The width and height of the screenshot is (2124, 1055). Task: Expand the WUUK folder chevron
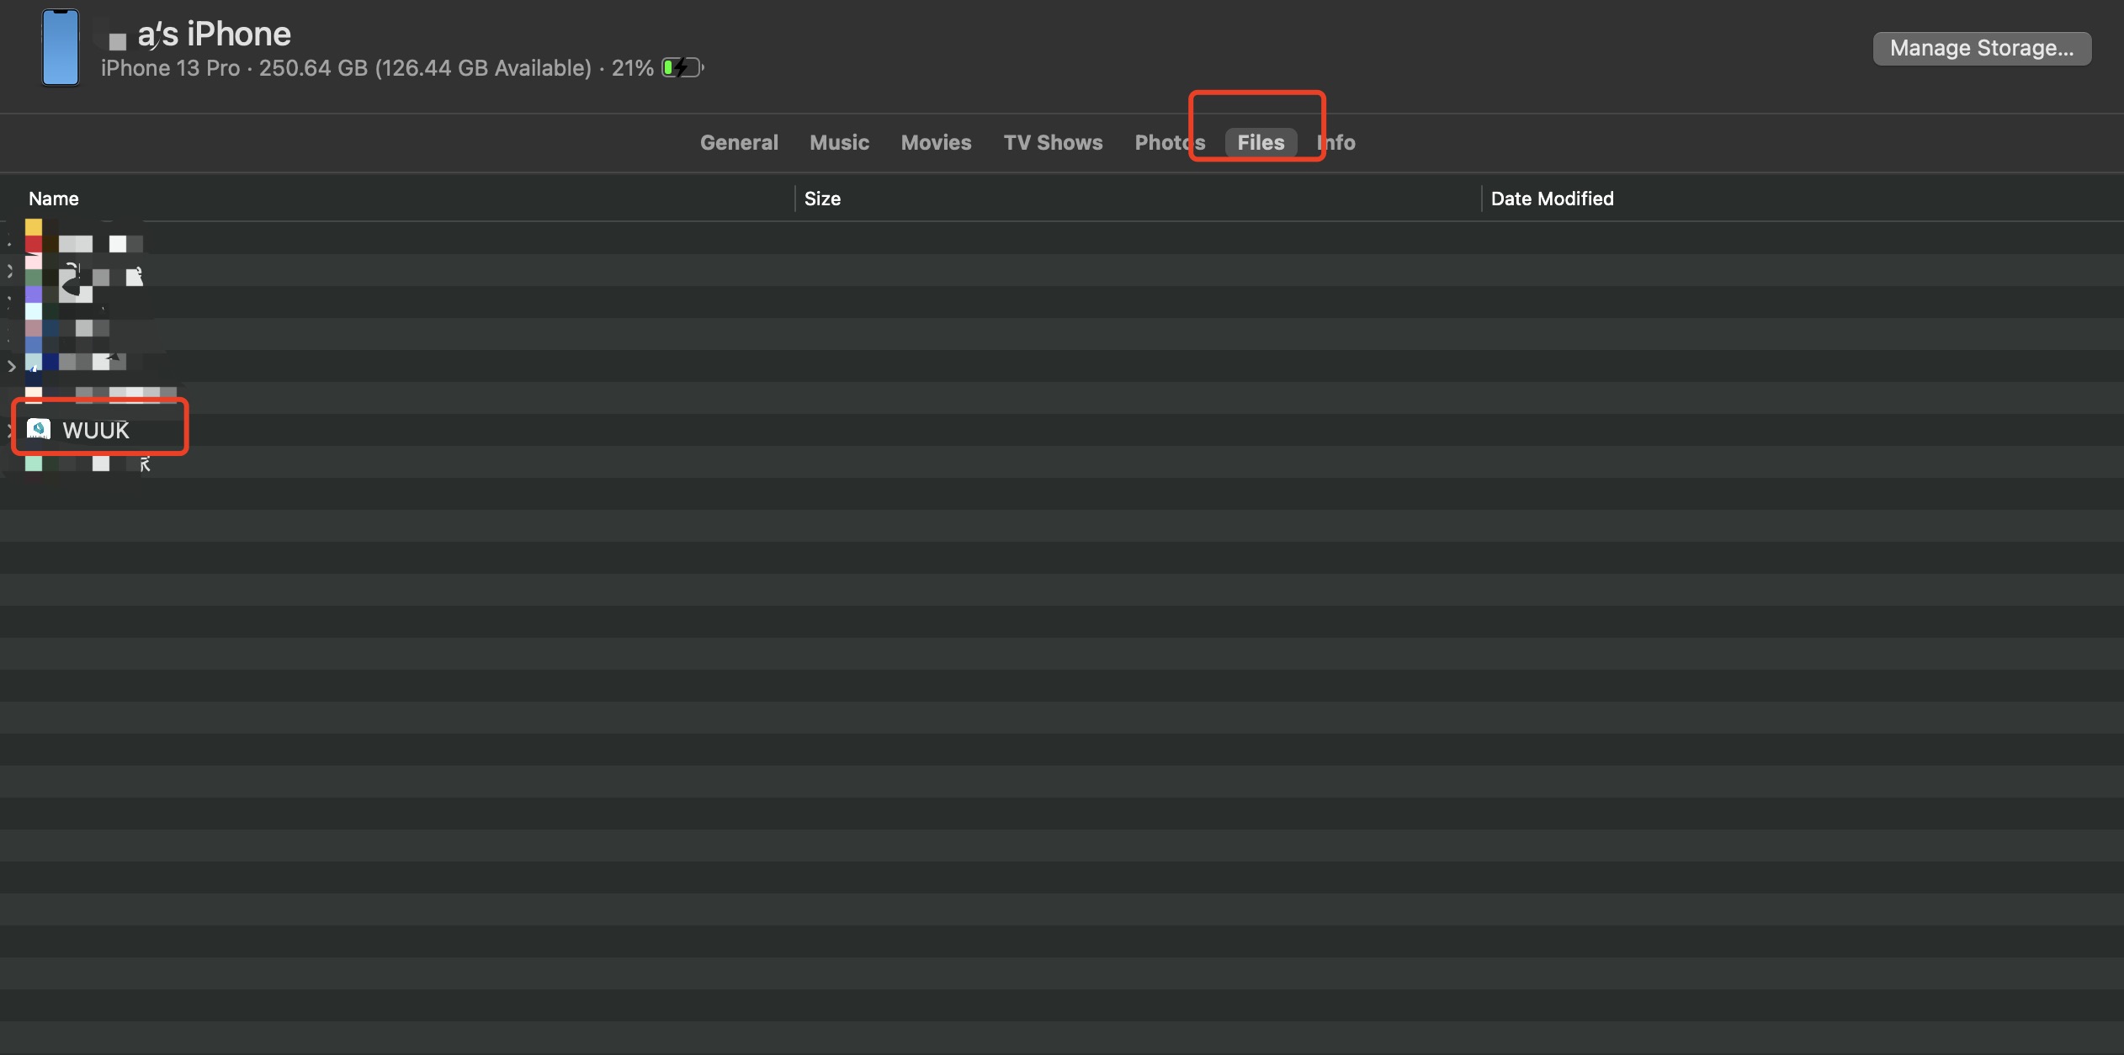(9, 430)
